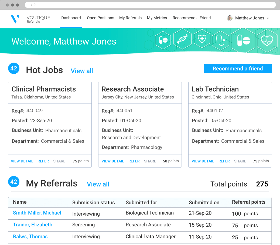Click Clinical Pharmacists card title
The image size is (280, 245).
point(44,89)
